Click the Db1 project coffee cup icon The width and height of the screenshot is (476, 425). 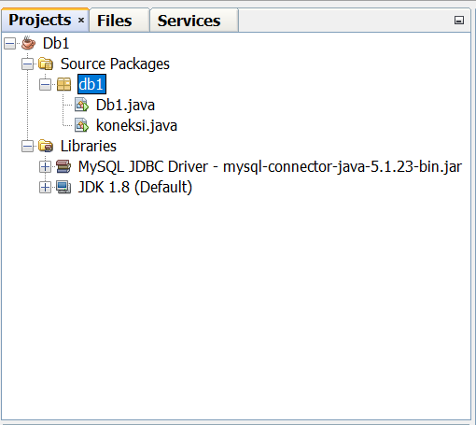point(28,43)
